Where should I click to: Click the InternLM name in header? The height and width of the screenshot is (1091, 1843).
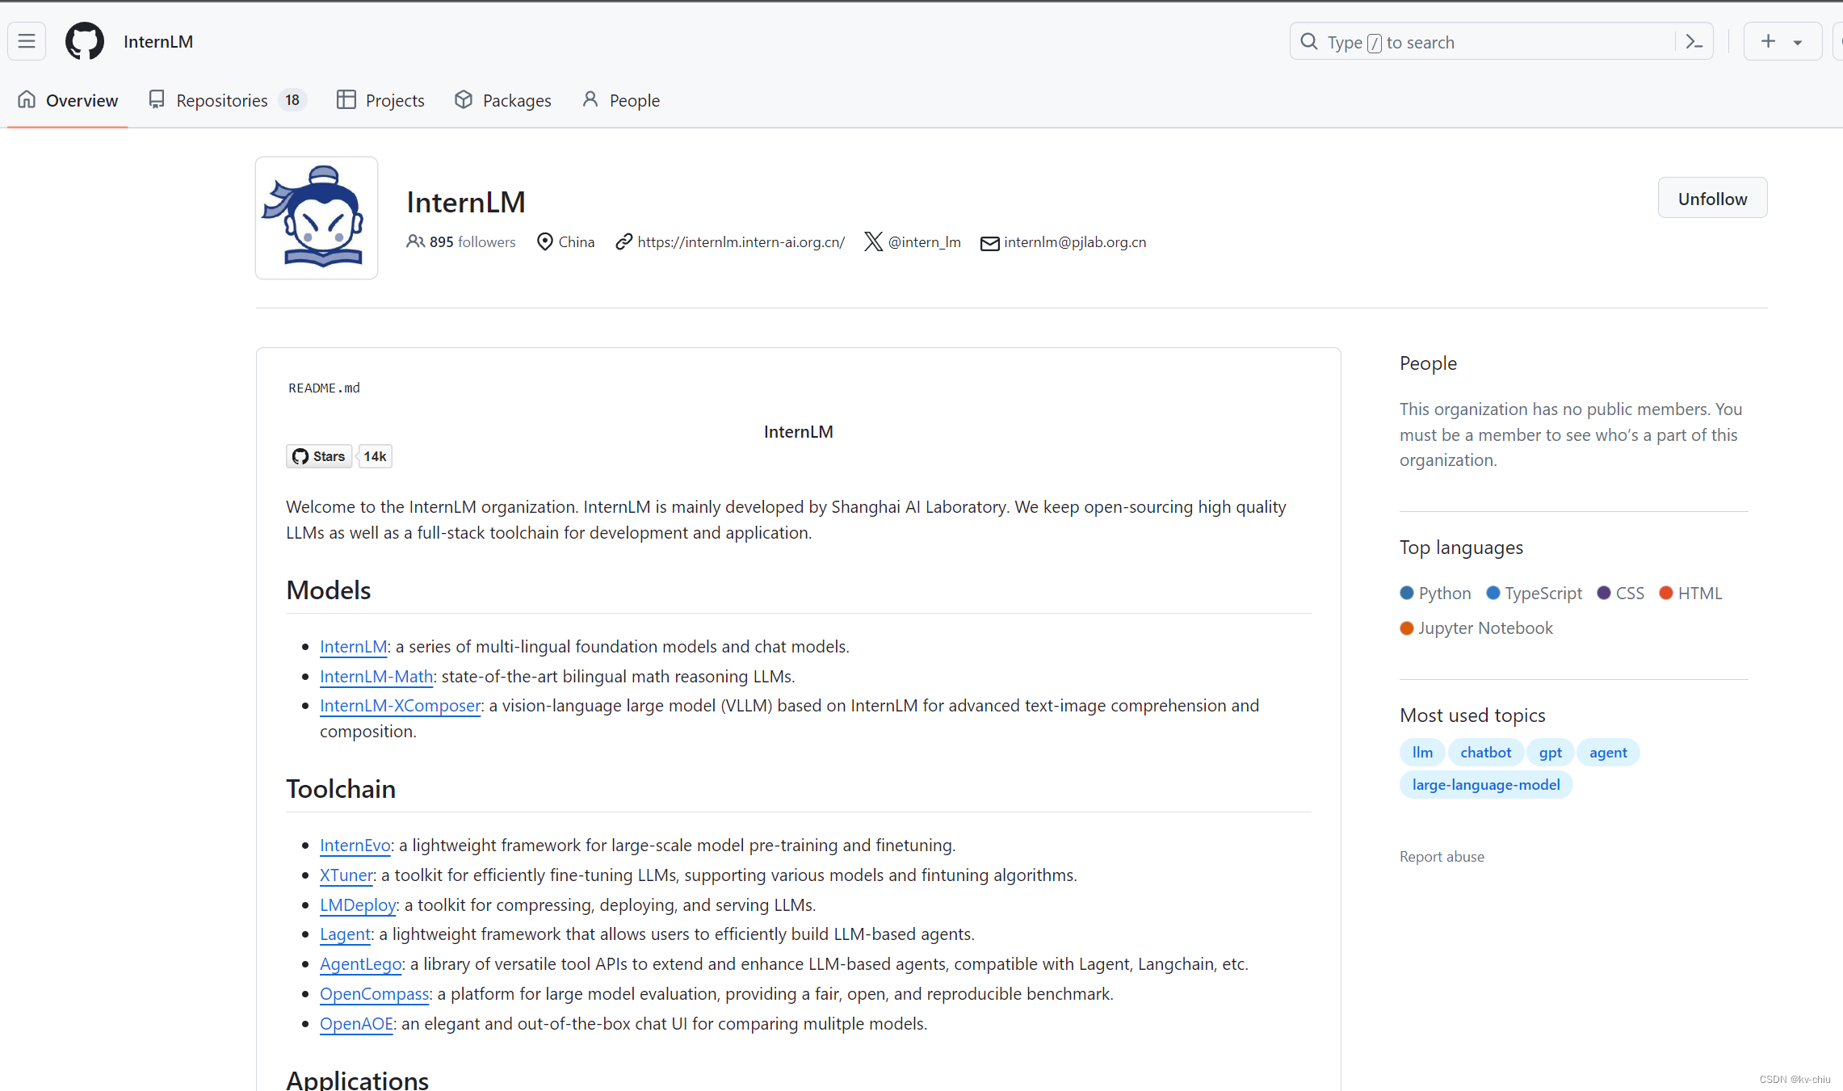tap(158, 42)
